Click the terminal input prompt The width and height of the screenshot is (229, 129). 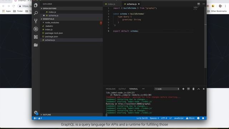[107, 115]
